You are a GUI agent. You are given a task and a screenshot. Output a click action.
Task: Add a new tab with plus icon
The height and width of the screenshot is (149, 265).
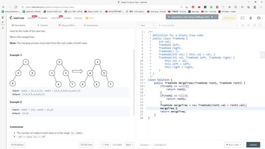3,28
